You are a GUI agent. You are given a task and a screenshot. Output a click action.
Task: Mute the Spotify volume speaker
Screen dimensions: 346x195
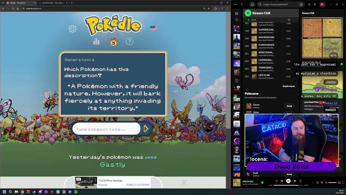click(x=326, y=183)
